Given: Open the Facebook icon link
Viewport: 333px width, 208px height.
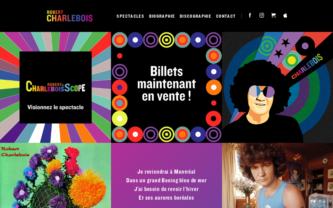Looking at the screenshot, I should coord(250,15).
